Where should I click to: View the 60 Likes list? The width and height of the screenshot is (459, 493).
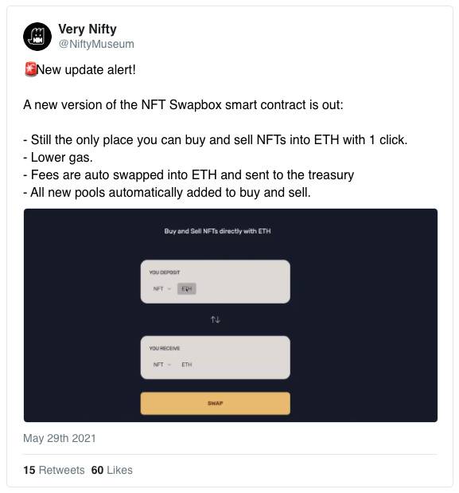pos(112,470)
